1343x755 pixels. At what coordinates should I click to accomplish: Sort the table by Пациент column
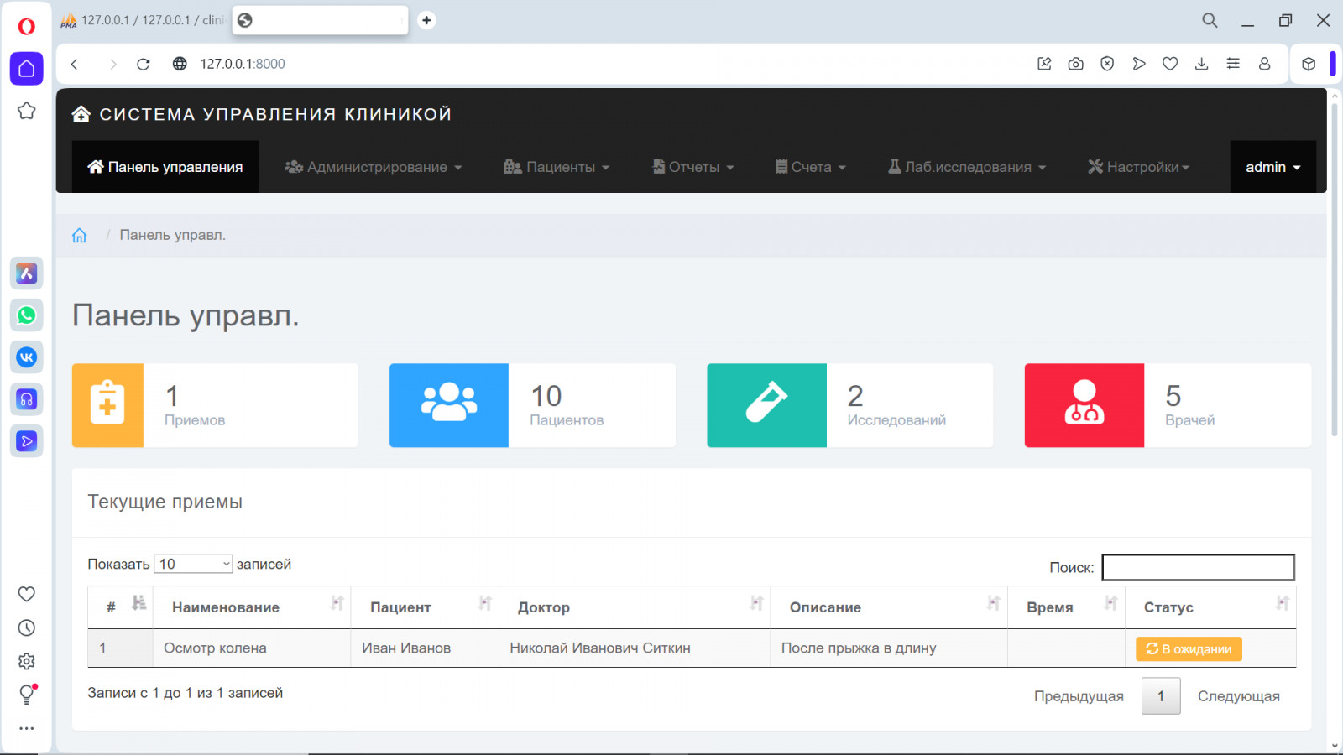425,607
